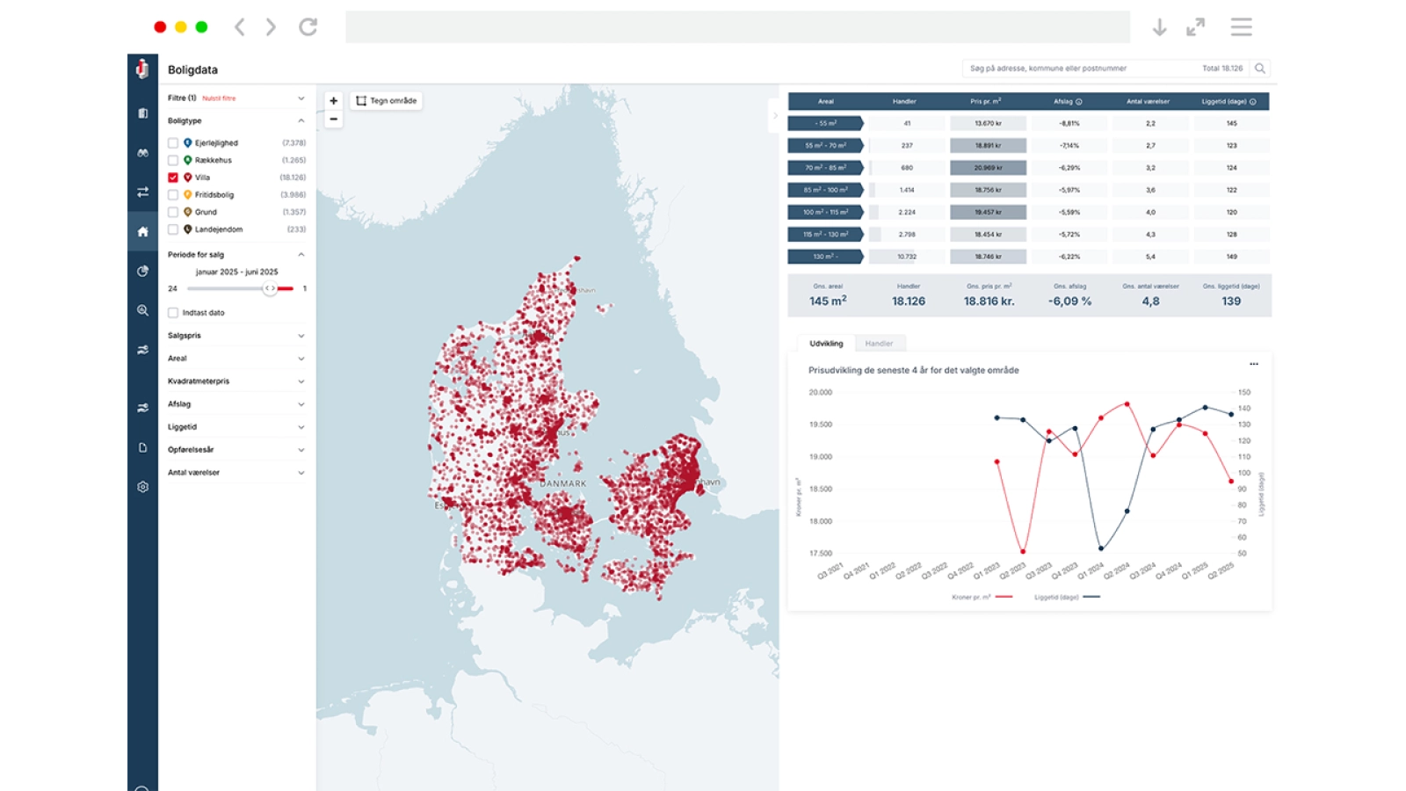Click the magnifier search icon in top bar
The width and height of the screenshot is (1406, 791).
click(1260, 69)
